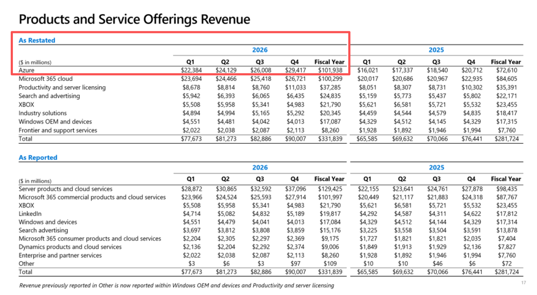Screen dimensions: 537x295
Task: Select Server products fiscal 2026 value $129,425
Action: (x=330, y=189)
